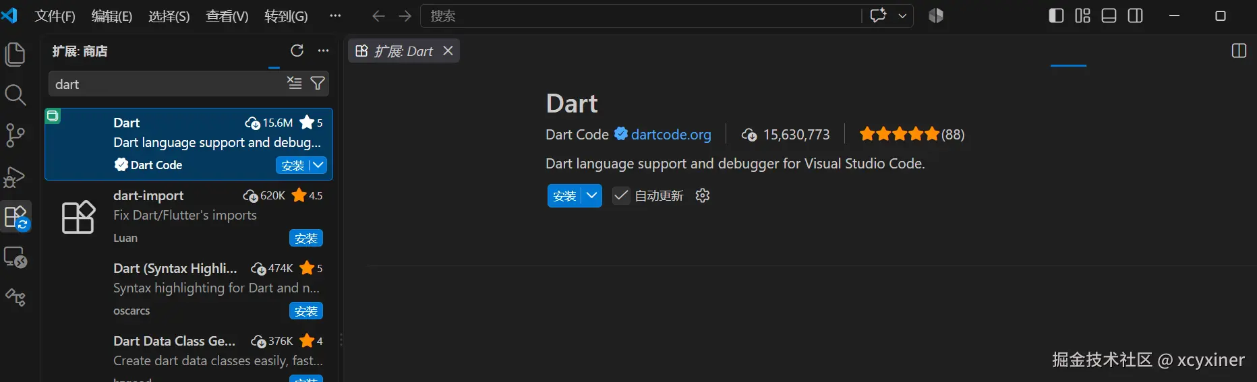Select Dart Syntax Highlighting list item
The image size is (1257, 382).
(189, 290)
